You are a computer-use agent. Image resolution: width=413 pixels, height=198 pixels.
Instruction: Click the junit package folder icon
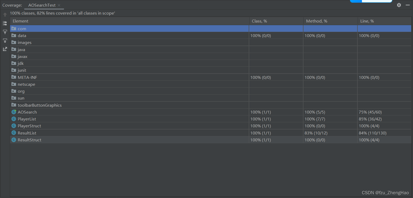[x=14, y=70]
